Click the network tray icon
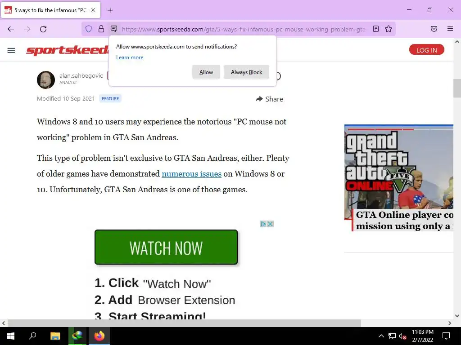Screen dimensions: 461x345 (392, 336)
